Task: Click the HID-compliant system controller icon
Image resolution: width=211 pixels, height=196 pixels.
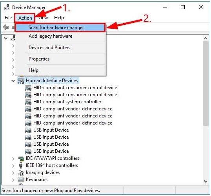Action: (28, 102)
